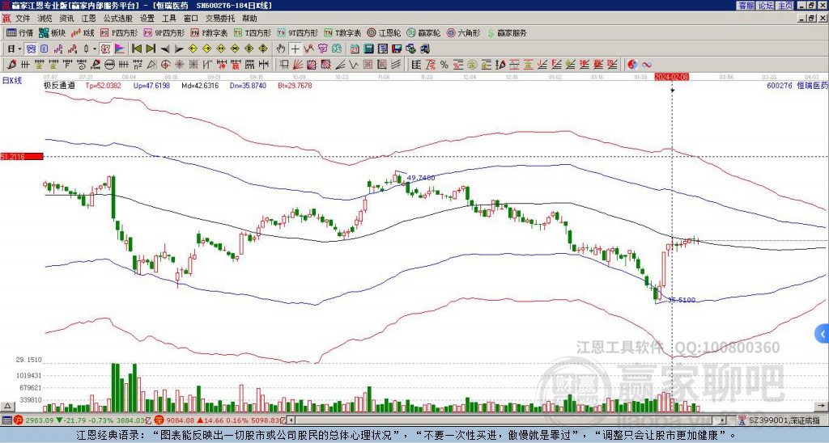This screenshot has width=829, height=443.
Task: Toggle the 权 adjustment button
Action: coord(105,49)
